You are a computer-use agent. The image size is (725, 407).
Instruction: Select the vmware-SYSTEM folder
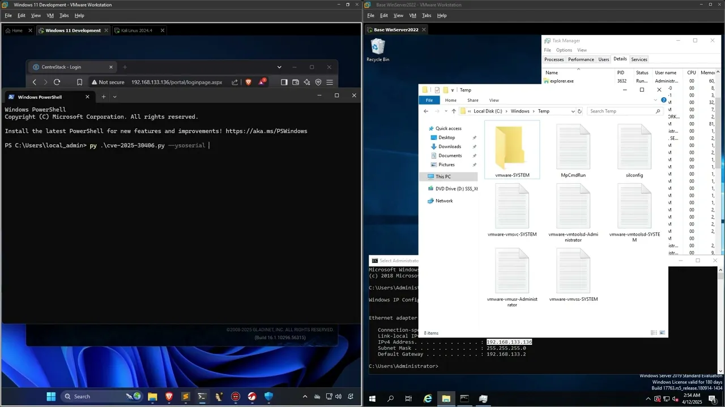512,150
